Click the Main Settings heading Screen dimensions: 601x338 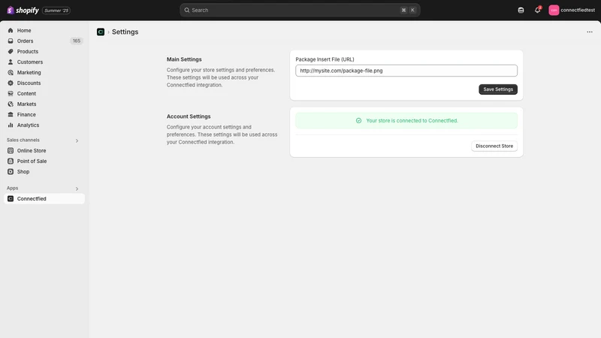click(184, 59)
